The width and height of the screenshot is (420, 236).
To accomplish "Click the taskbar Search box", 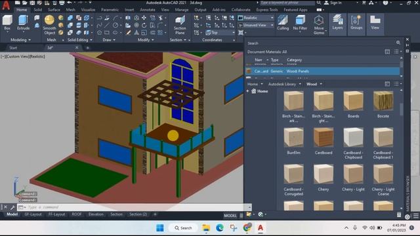I will click(x=183, y=228).
